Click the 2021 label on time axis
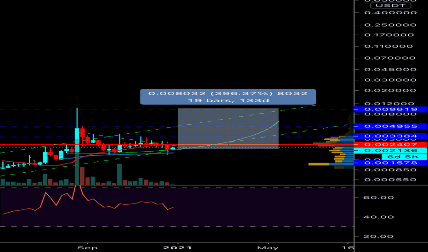This screenshot has height=252, width=428. [177, 247]
